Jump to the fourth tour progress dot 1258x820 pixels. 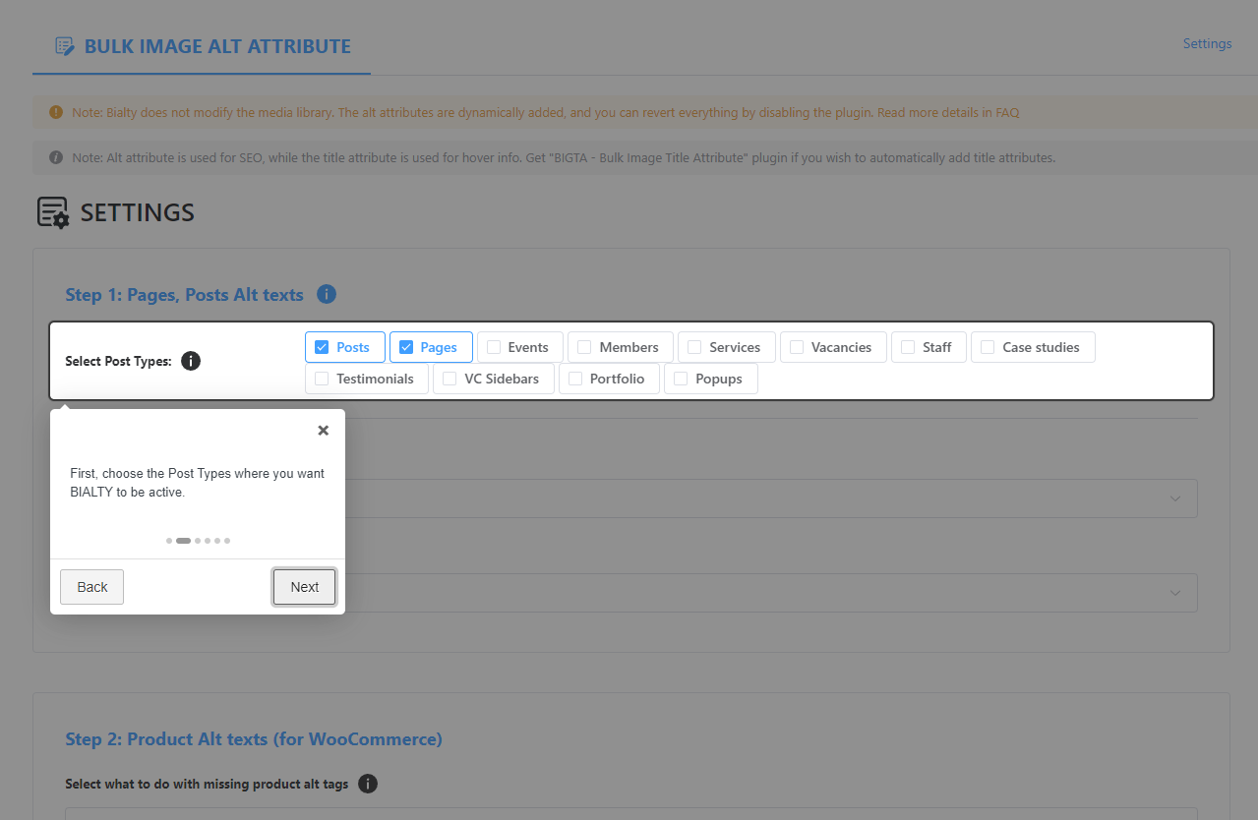(x=206, y=540)
